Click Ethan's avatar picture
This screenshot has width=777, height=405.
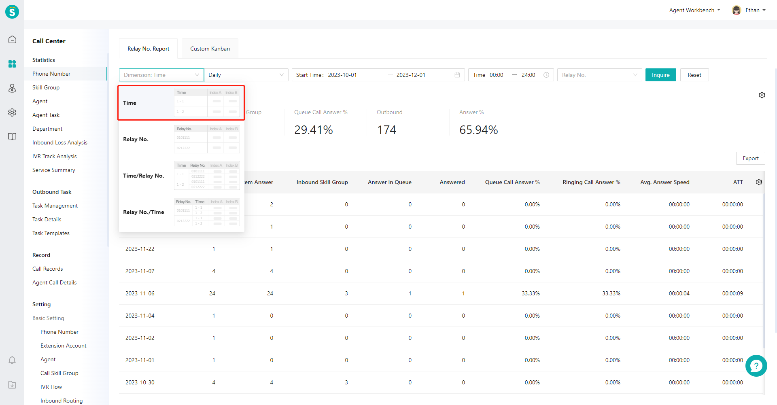point(737,10)
